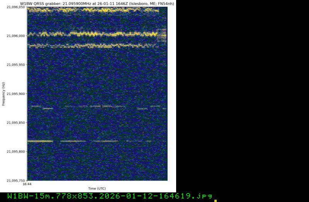The height and width of the screenshot is (202, 309).
Task: Click the 21,096,000 frequency axis label
Action: point(16,36)
